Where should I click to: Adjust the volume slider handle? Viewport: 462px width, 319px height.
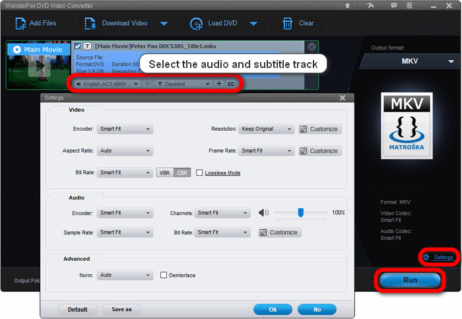[300, 212]
